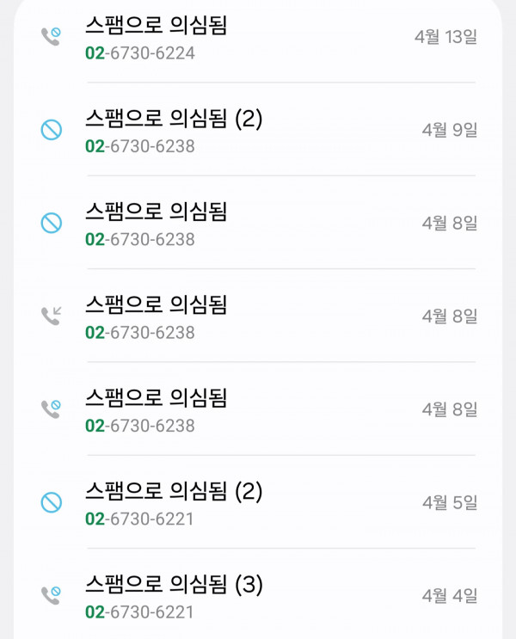Viewport: 516px width, 639px height.
Task: Click the rejected call icon for 02-6730-6224
Action: 52,36
